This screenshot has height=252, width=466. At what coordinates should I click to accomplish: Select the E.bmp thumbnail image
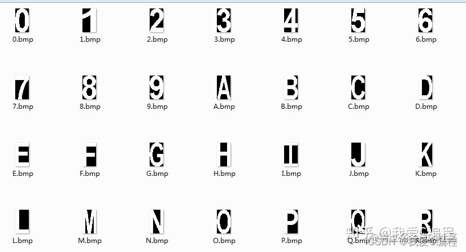coord(22,154)
